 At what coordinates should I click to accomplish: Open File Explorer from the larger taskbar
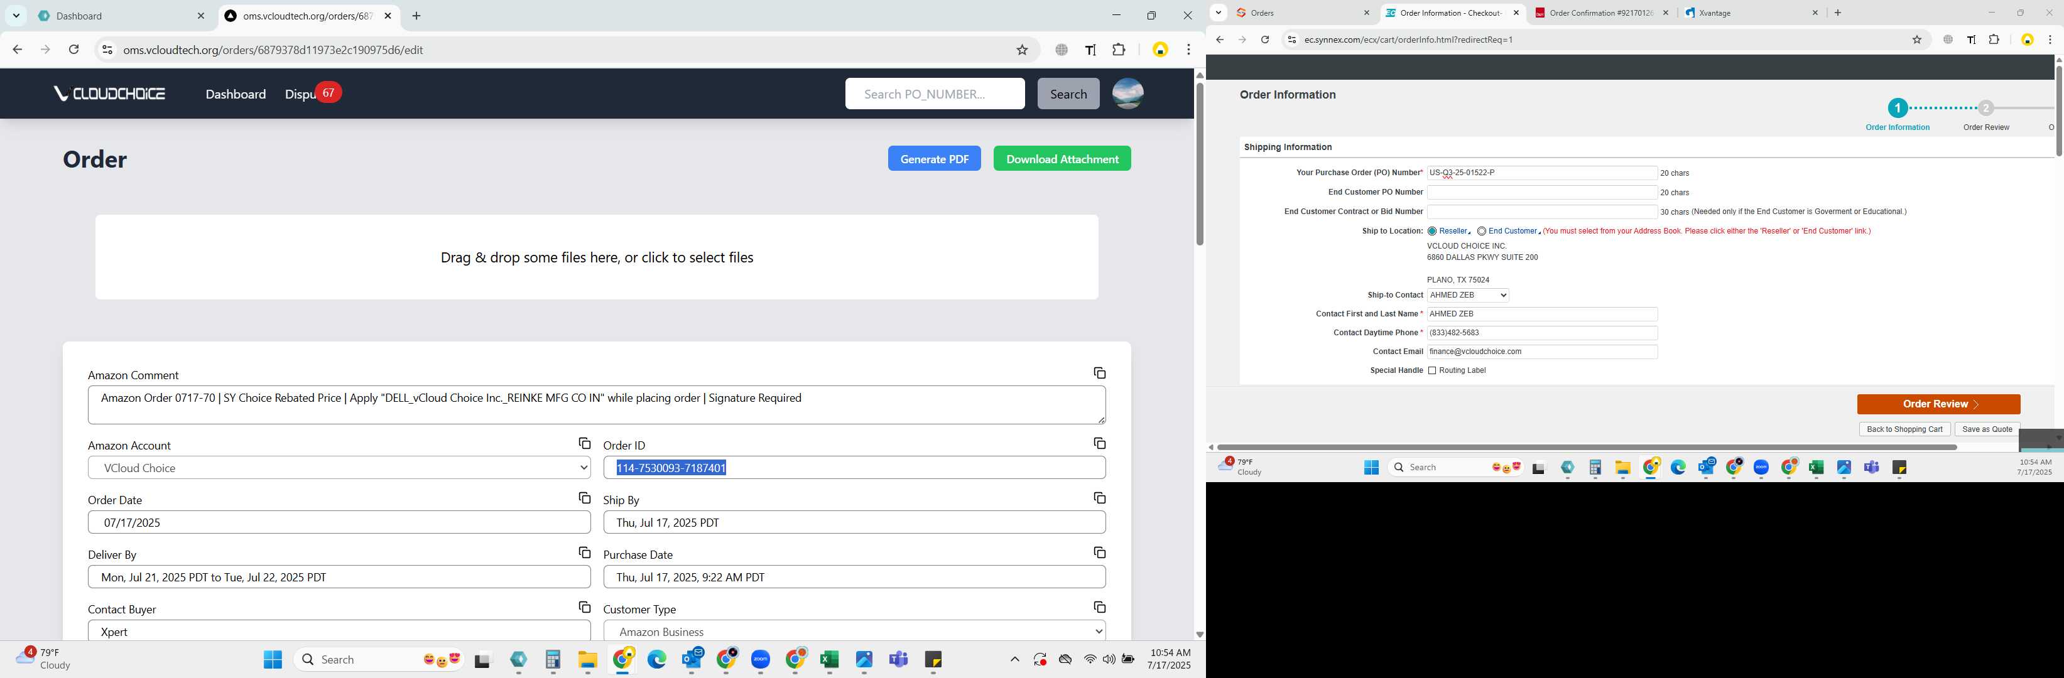pyautogui.click(x=587, y=660)
